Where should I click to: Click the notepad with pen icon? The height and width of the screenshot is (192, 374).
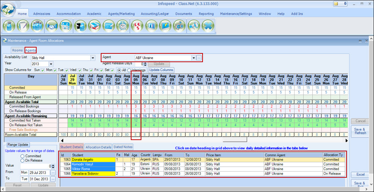tap(23, 26)
